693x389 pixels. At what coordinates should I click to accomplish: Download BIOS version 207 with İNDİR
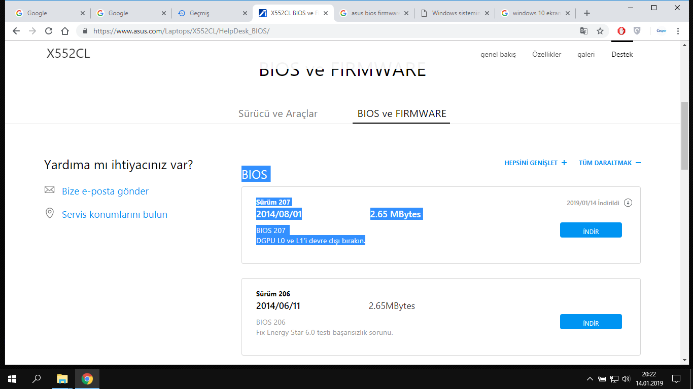click(591, 230)
